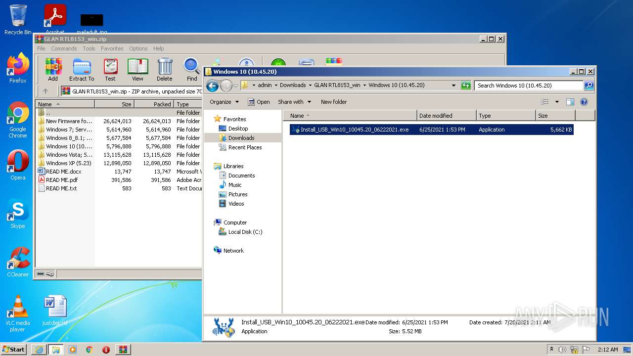This screenshot has width=633, height=356.
Task: Click volume icon in system tray
Action: click(562, 350)
